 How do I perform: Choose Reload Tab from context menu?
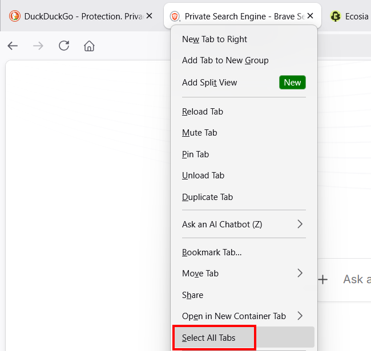pos(244,112)
